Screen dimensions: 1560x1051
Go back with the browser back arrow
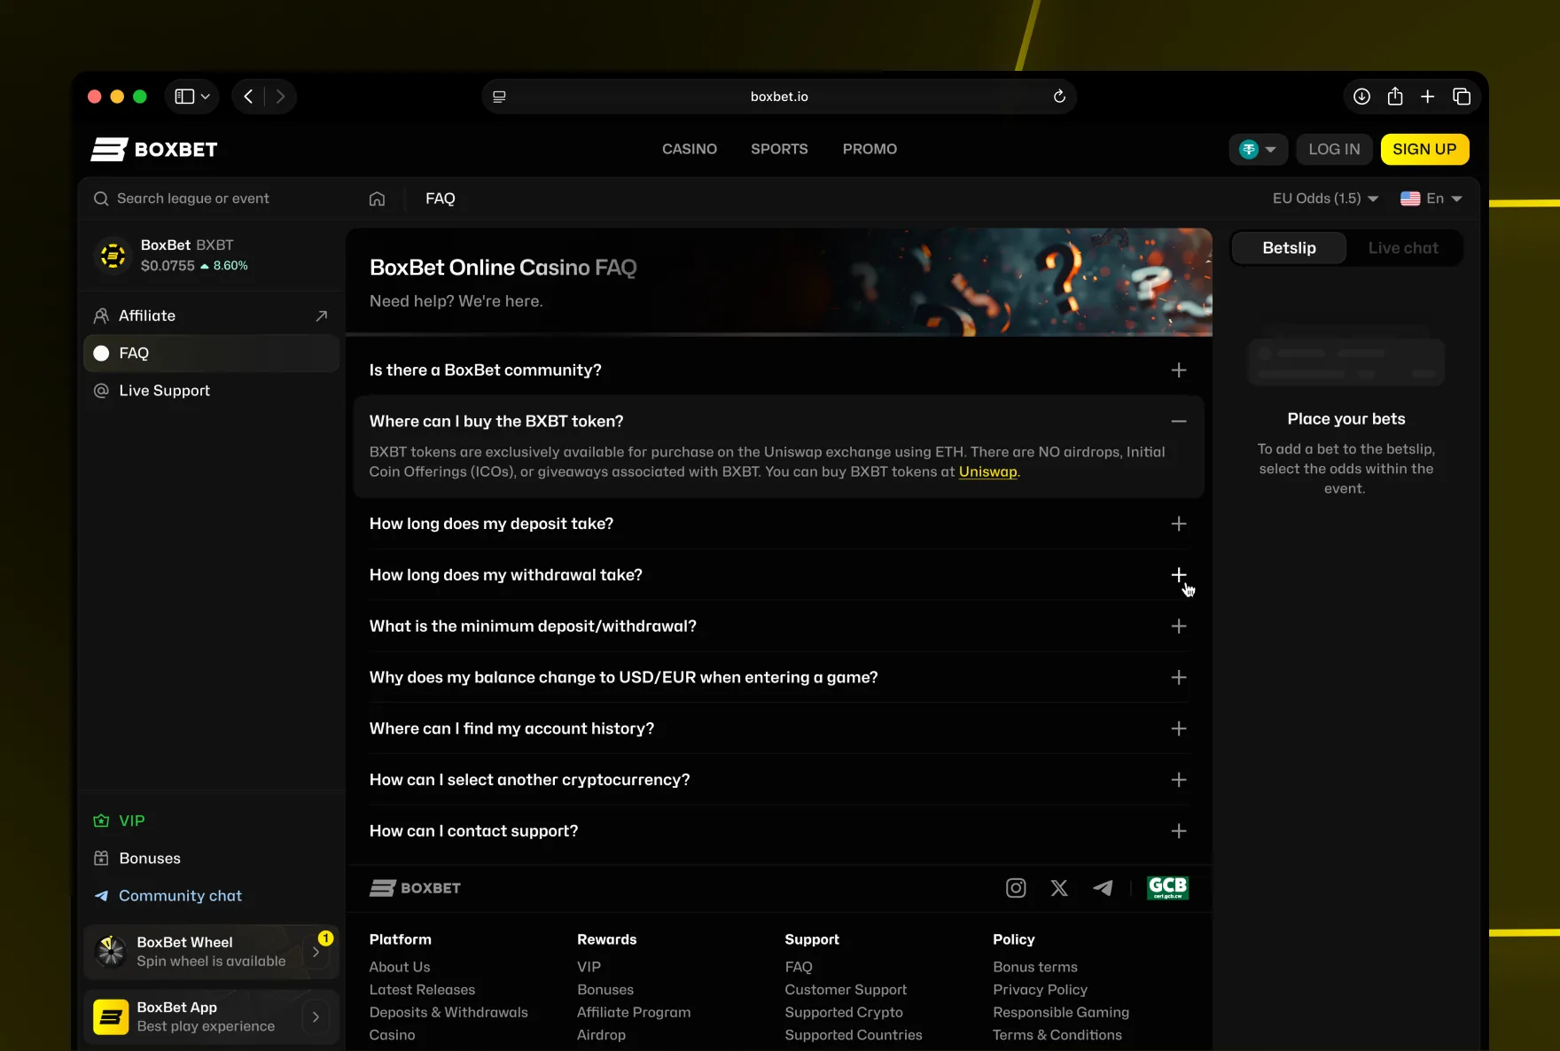(248, 97)
